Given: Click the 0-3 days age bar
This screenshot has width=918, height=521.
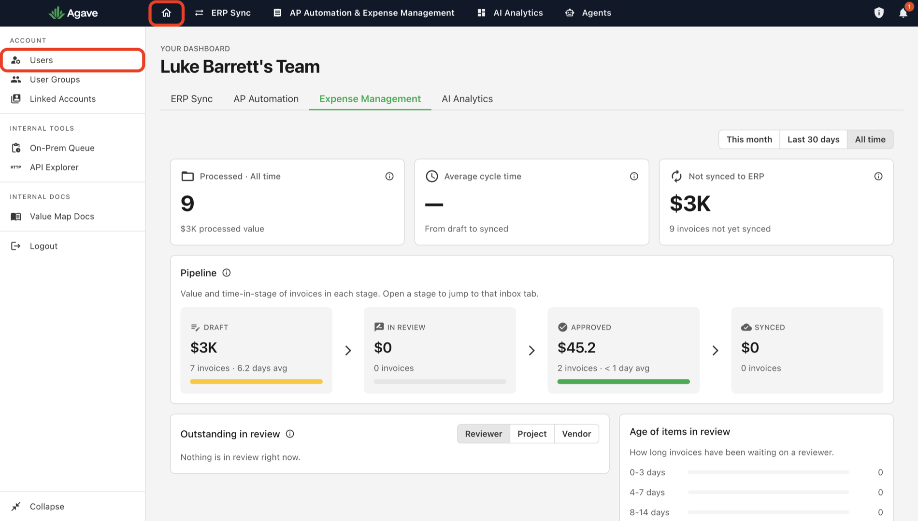Looking at the screenshot, I should coord(768,472).
